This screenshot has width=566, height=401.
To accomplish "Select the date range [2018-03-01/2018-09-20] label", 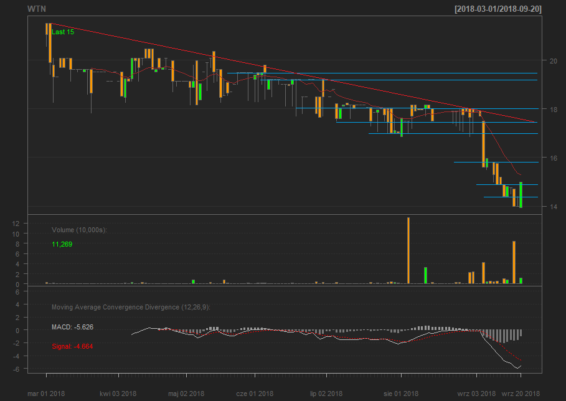I will point(498,9).
